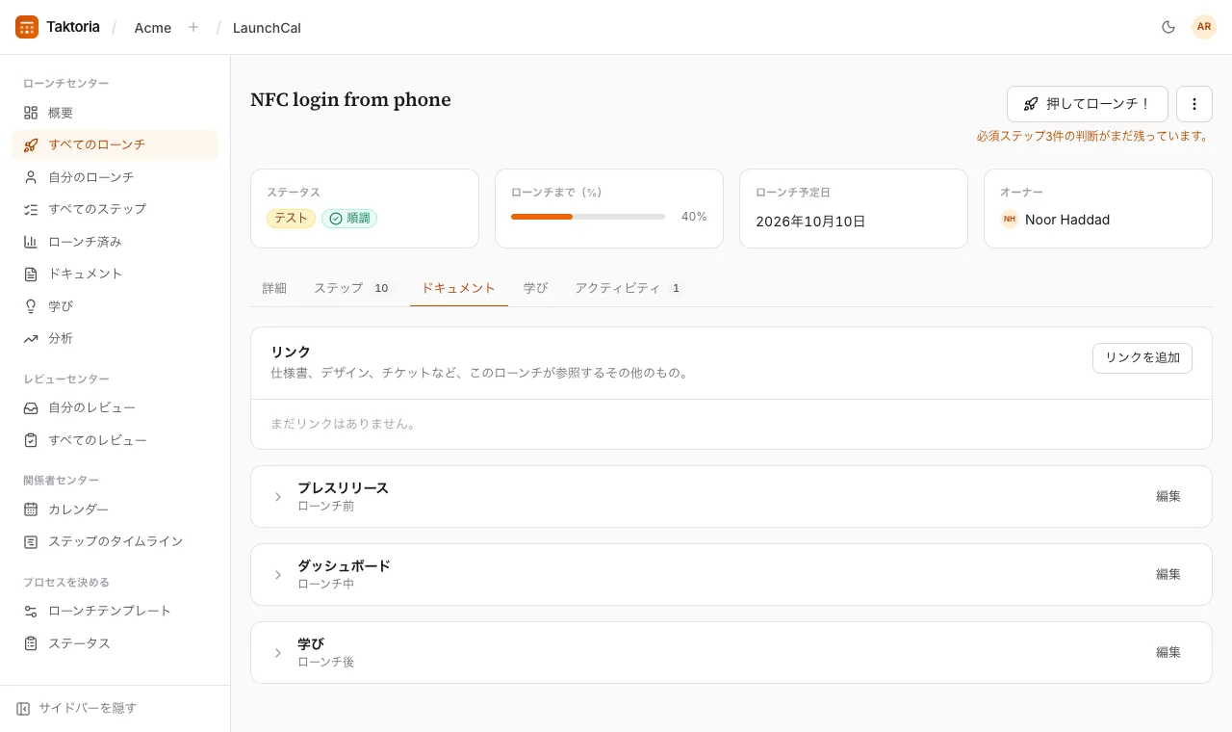The width and height of the screenshot is (1232, 732).
Task: Click the Taktoria logo icon
Action: point(27,27)
